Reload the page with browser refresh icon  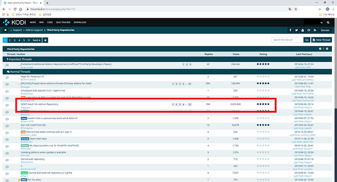(15, 9)
